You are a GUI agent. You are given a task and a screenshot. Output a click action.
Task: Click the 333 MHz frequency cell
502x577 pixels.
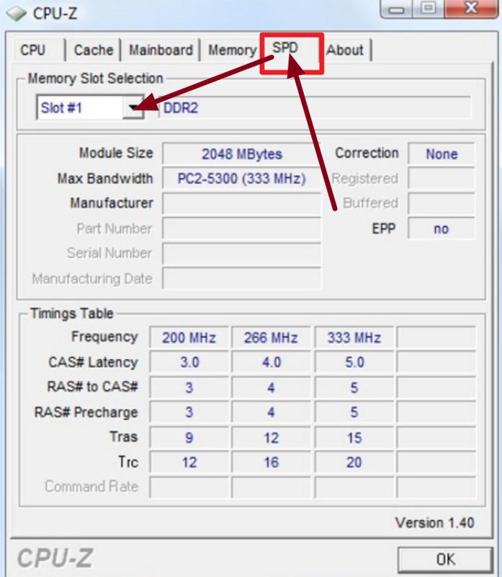coord(354,338)
